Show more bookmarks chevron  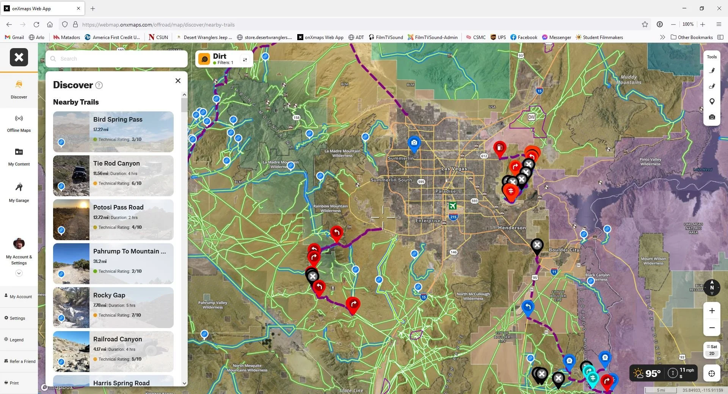click(x=662, y=37)
